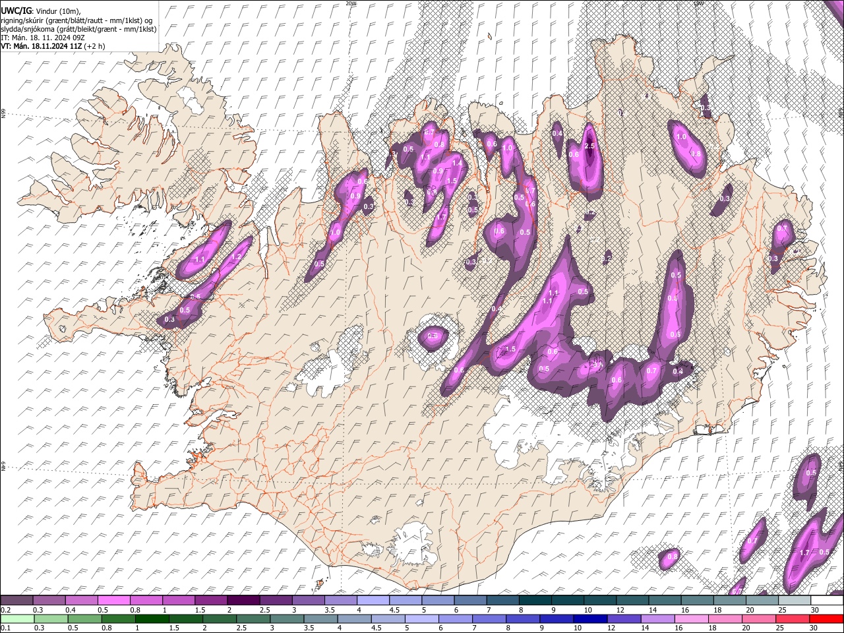The image size is (844, 633).
Task: Click the 1.2 precipitation value on the map
Action: click(236, 256)
